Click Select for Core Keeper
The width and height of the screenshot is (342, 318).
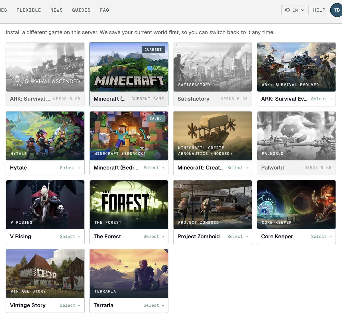321,236
